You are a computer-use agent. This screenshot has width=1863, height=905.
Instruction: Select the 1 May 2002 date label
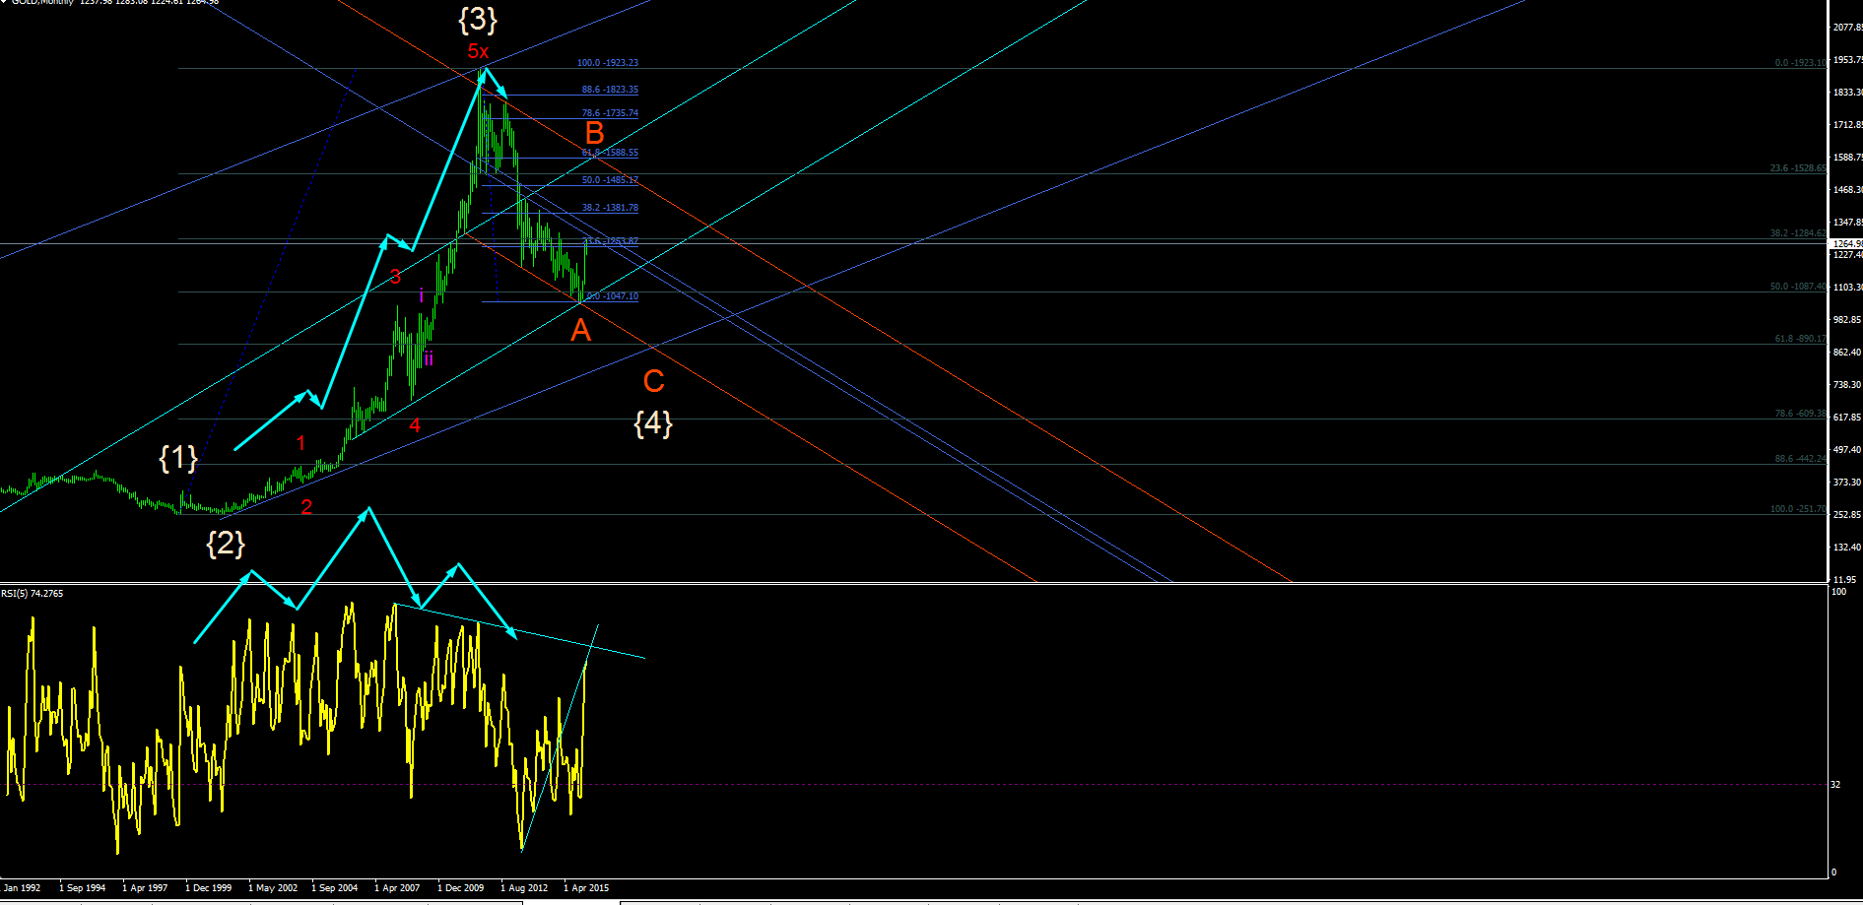coord(273,888)
